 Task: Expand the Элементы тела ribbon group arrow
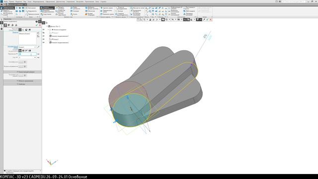coord(97,17)
